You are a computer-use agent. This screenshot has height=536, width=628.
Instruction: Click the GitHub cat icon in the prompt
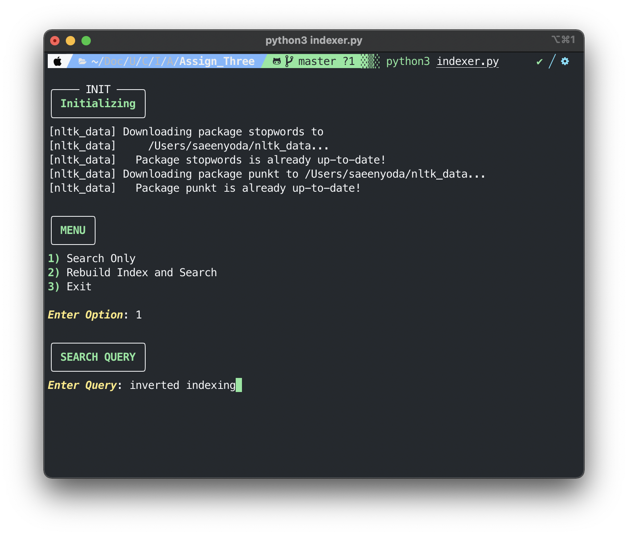tap(276, 61)
